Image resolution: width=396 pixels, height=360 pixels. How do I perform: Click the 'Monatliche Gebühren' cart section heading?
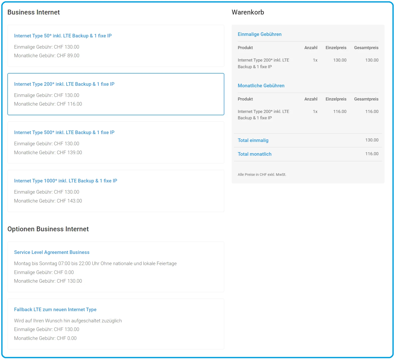pos(261,86)
